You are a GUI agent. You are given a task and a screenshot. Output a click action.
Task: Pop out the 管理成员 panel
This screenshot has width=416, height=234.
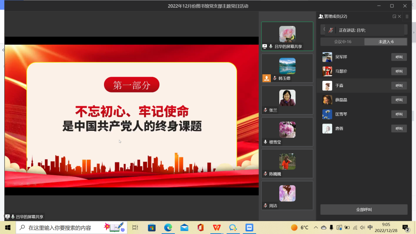coord(394,17)
